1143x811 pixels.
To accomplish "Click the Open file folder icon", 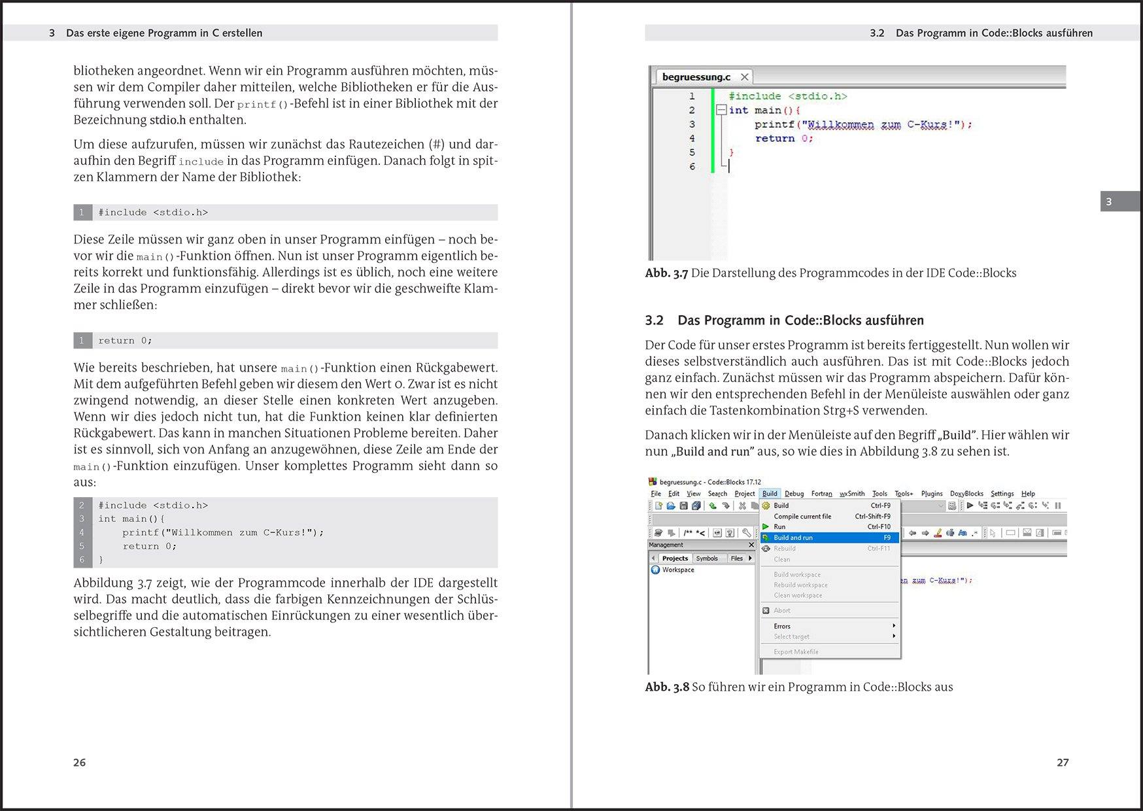I will point(671,506).
